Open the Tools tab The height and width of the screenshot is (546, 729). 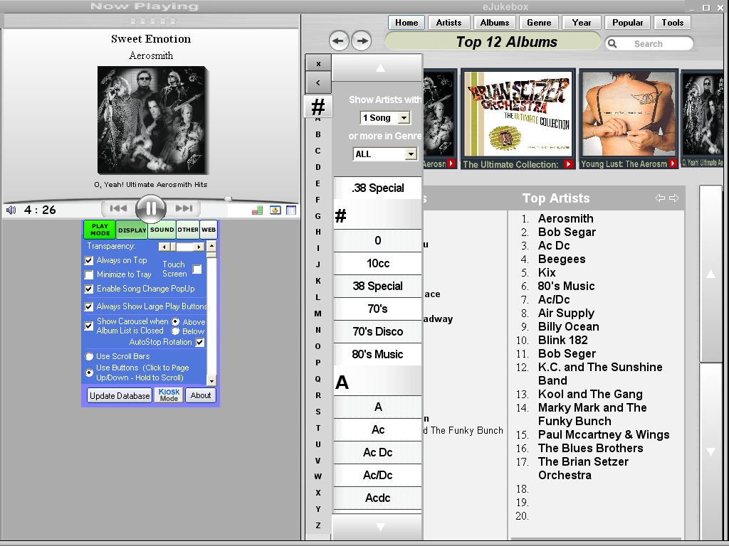672,22
